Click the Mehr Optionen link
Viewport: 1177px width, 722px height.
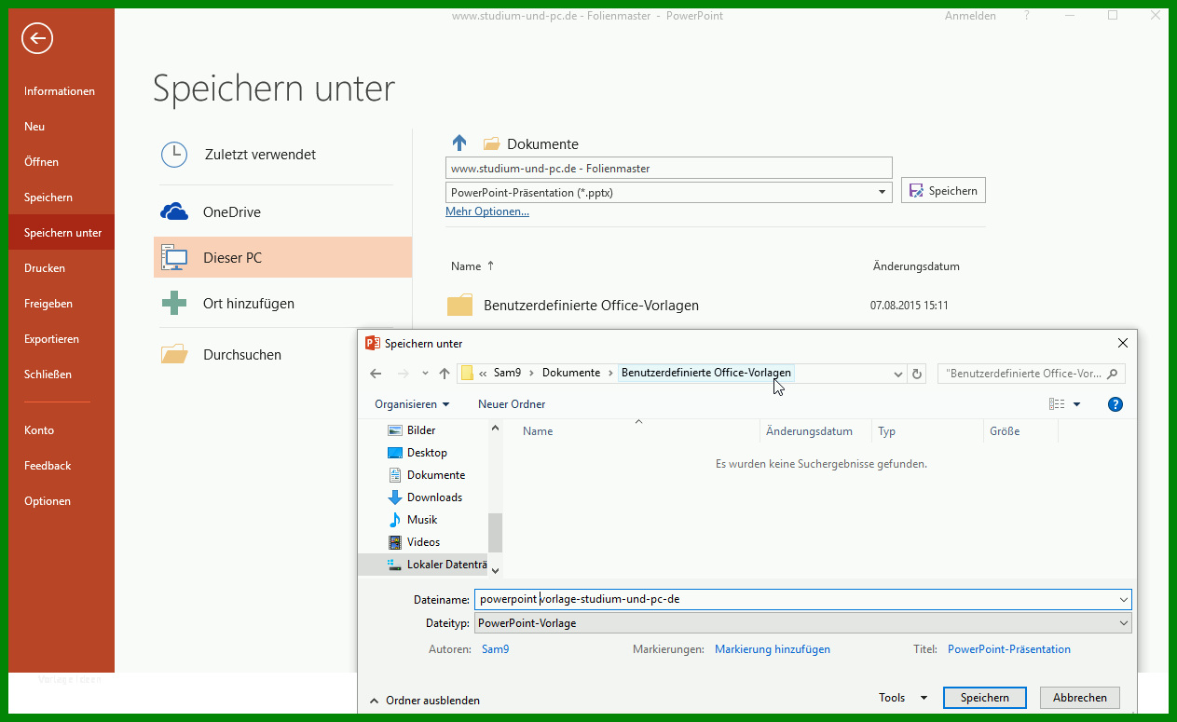(487, 211)
